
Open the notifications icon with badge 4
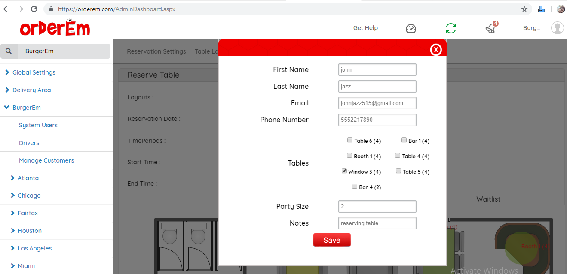point(490,28)
